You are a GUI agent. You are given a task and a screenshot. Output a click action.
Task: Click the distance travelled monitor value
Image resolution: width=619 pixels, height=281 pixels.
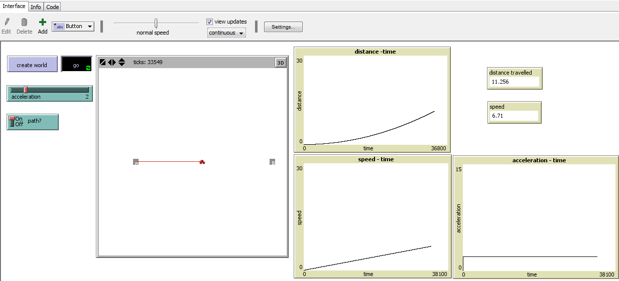pyautogui.click(x=514, y=82)
